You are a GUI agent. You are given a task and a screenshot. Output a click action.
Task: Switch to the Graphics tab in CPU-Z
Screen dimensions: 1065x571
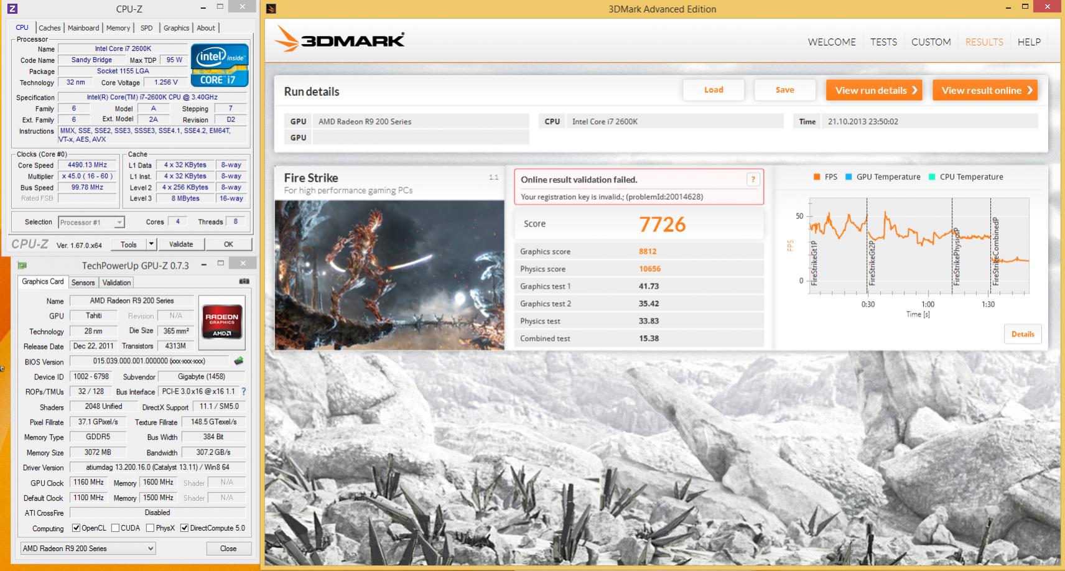(x=176, y=28)
